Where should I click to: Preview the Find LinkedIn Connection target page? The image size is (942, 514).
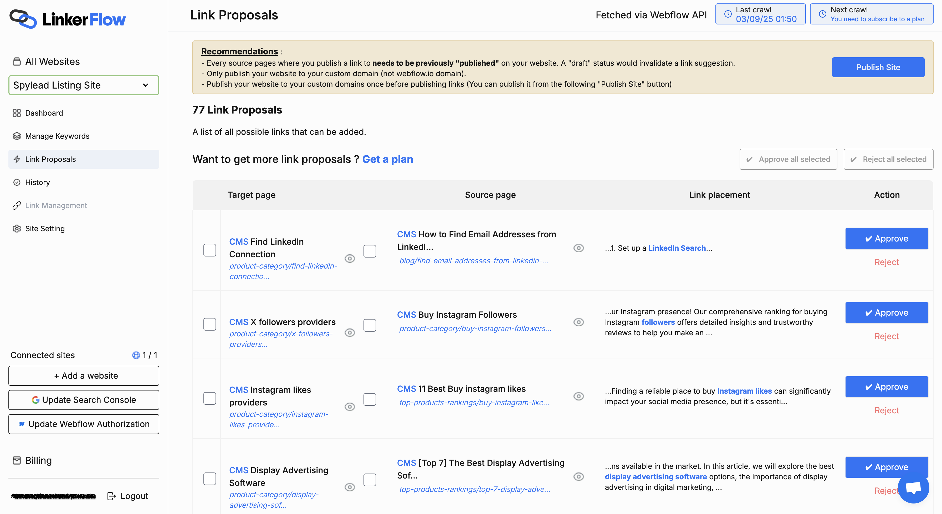pos(350,259)
